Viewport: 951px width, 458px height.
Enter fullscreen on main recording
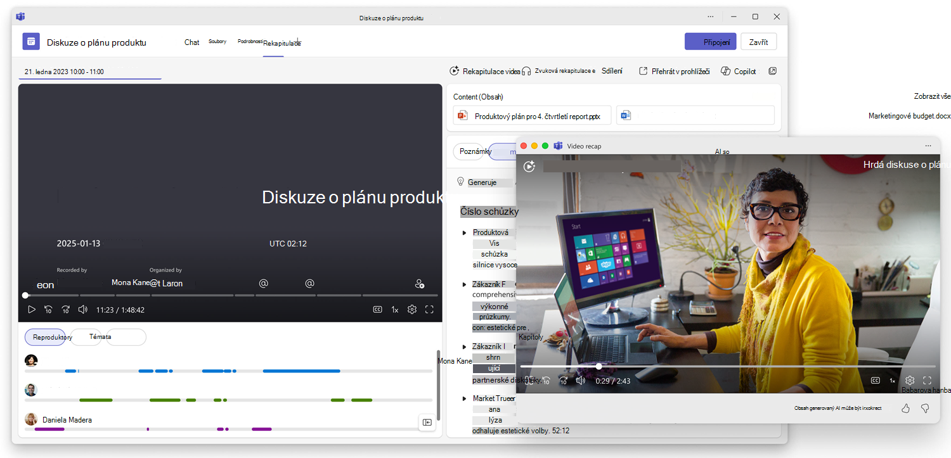429,310
